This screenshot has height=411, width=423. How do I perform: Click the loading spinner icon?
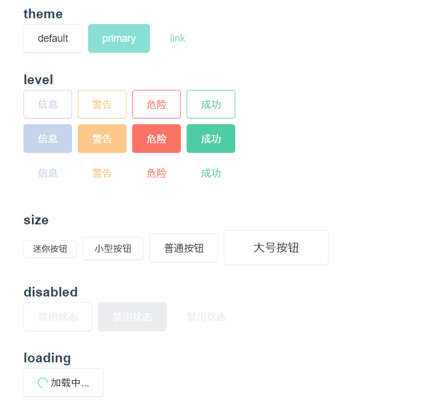click(42, 382)
